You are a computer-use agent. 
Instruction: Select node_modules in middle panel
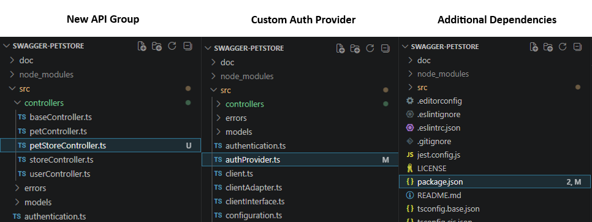click(247, 76)
